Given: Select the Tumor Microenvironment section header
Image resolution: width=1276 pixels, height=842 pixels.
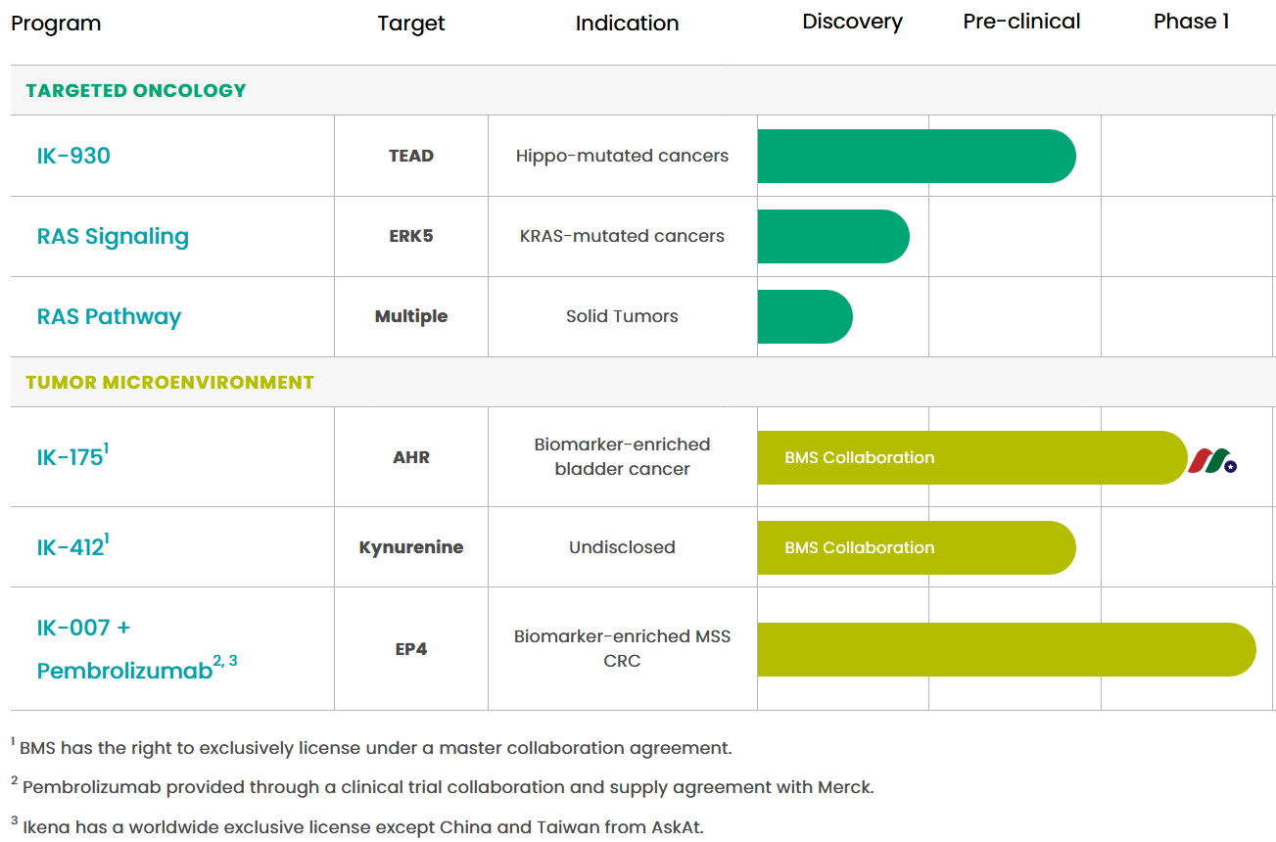Looking at the screenshot, I should point(169,382).
